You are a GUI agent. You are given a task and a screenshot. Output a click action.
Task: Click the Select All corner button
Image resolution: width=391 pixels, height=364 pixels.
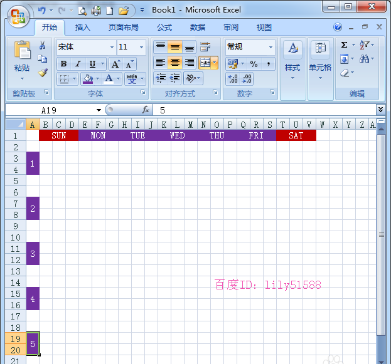click(16, 124)
